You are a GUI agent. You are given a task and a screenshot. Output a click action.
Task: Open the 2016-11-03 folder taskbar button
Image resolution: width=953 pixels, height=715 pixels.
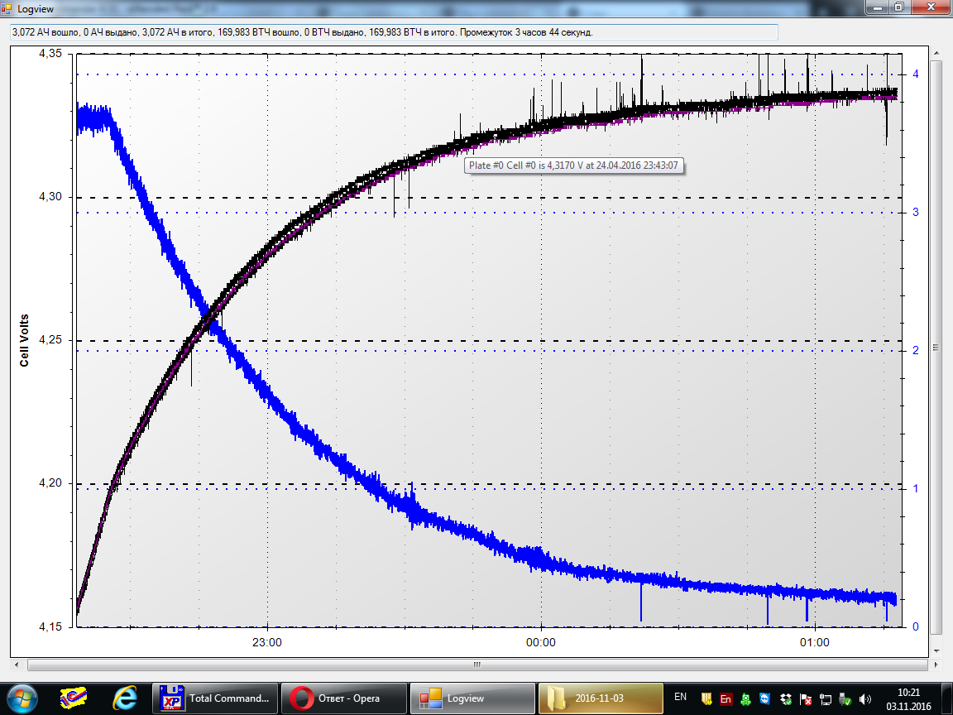(601, 698)
